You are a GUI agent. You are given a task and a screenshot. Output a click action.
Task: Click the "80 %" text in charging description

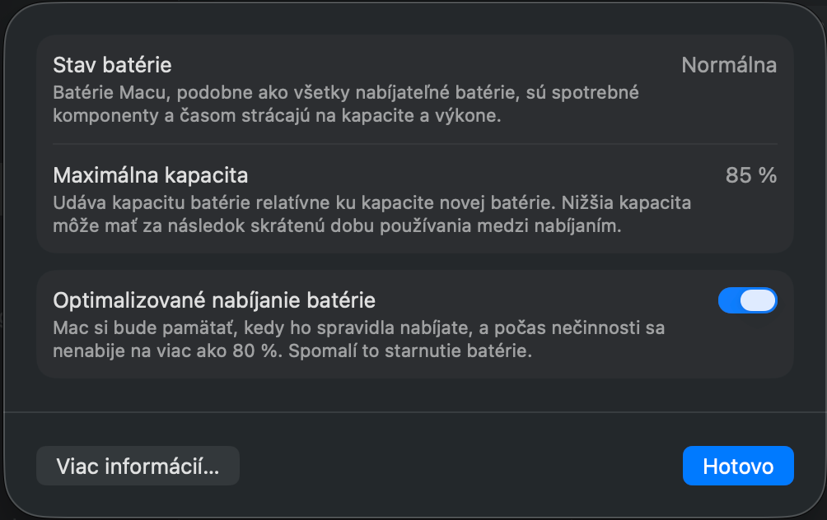(x=252, y=351)
